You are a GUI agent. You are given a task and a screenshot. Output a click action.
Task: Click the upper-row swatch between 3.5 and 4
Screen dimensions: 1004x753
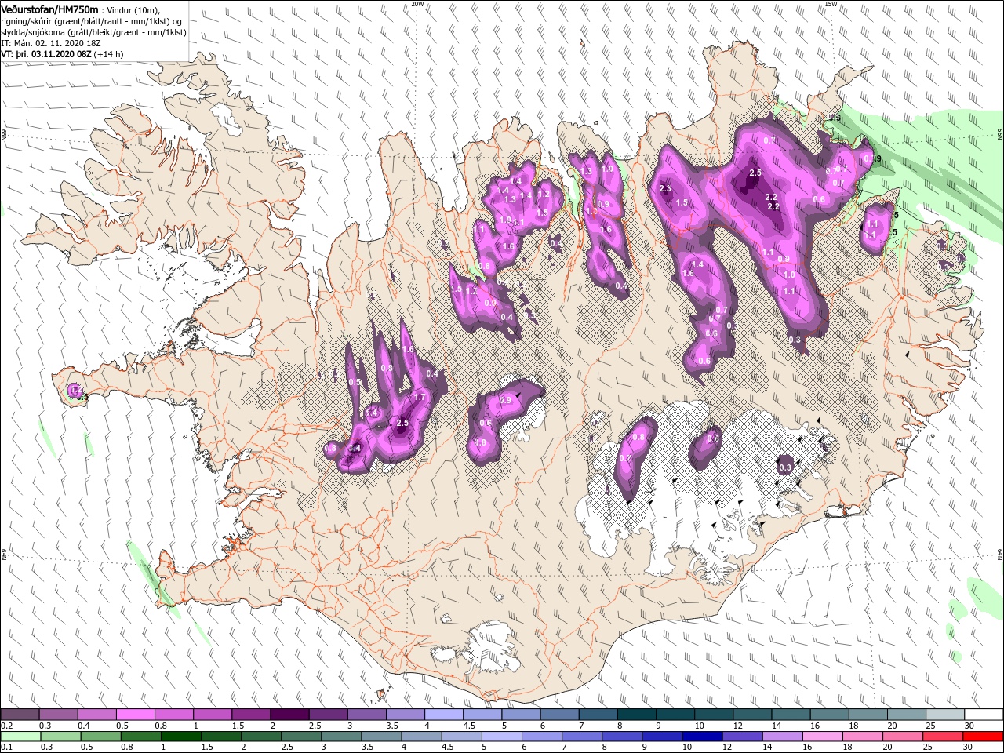[405, 715]
